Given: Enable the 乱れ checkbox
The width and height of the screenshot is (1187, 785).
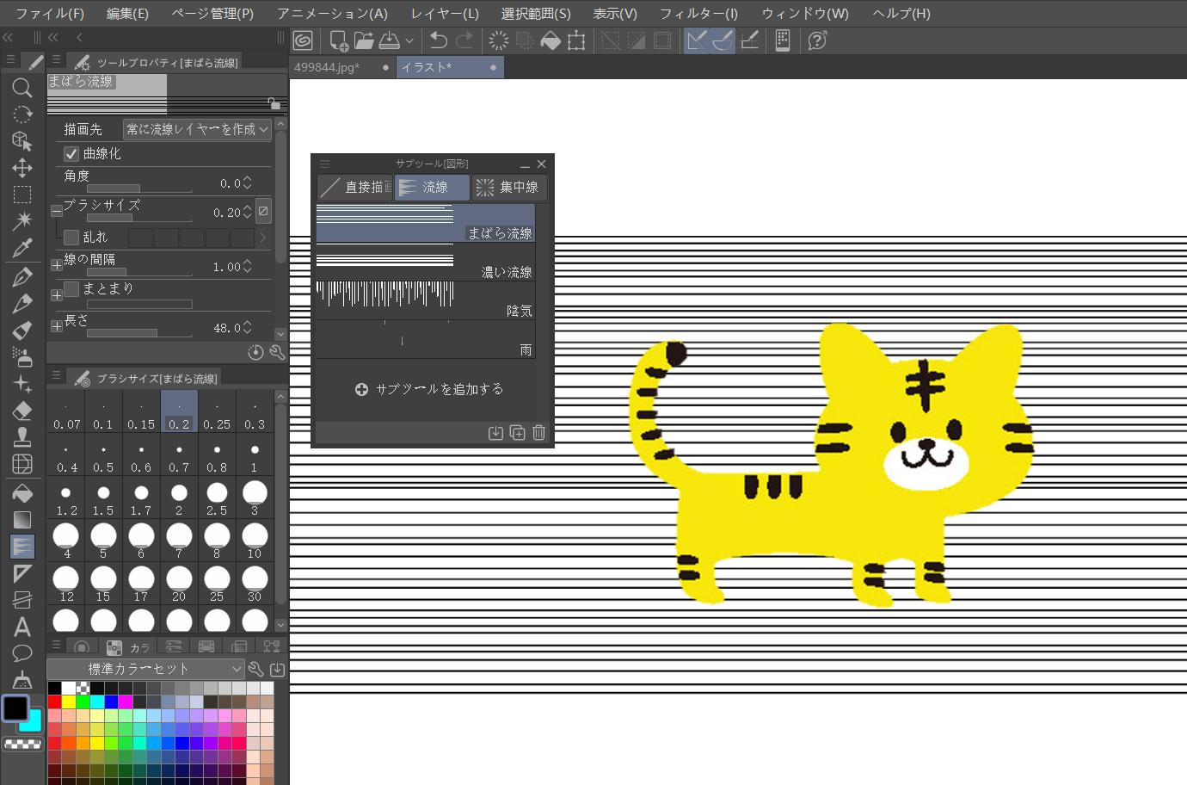Looking at the screenshot, I should pyautogui.click(x=72, y=238).
